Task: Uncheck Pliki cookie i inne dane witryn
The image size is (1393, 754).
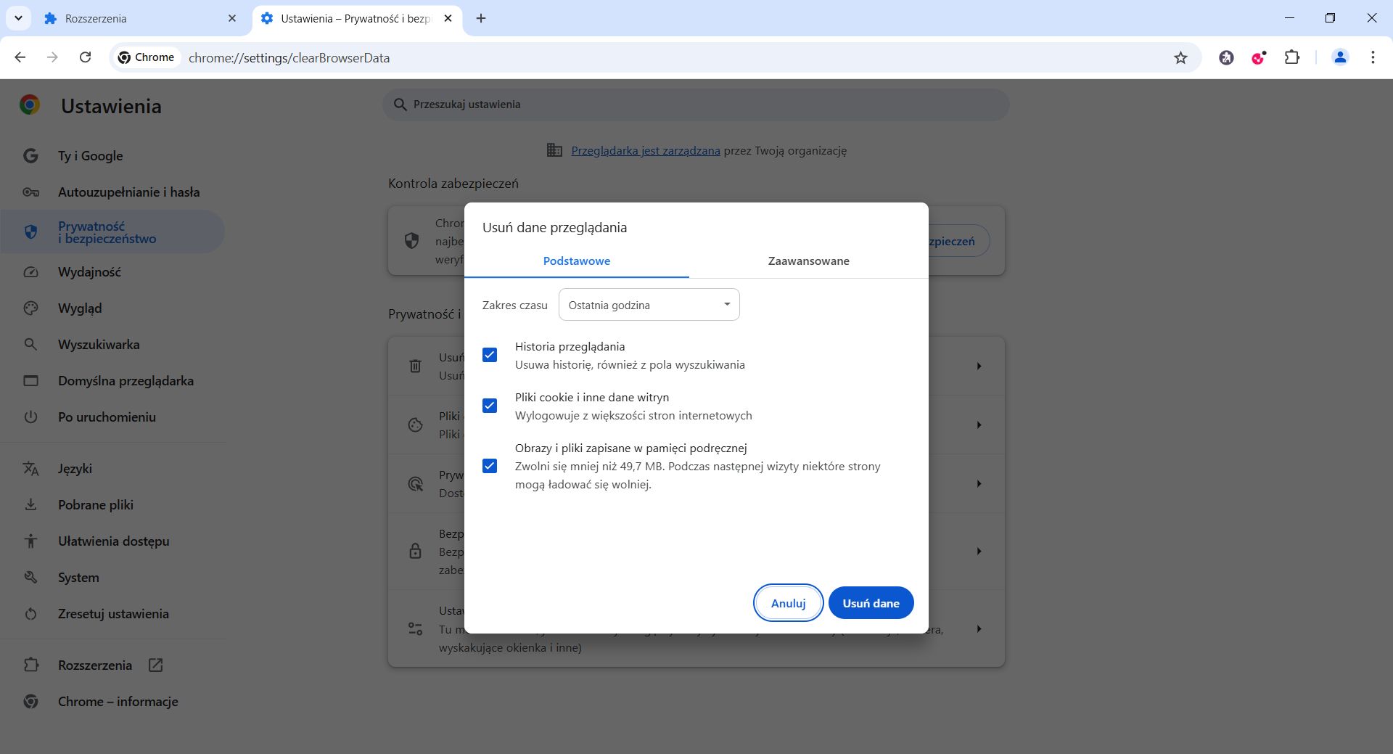Action: (490, 406)
